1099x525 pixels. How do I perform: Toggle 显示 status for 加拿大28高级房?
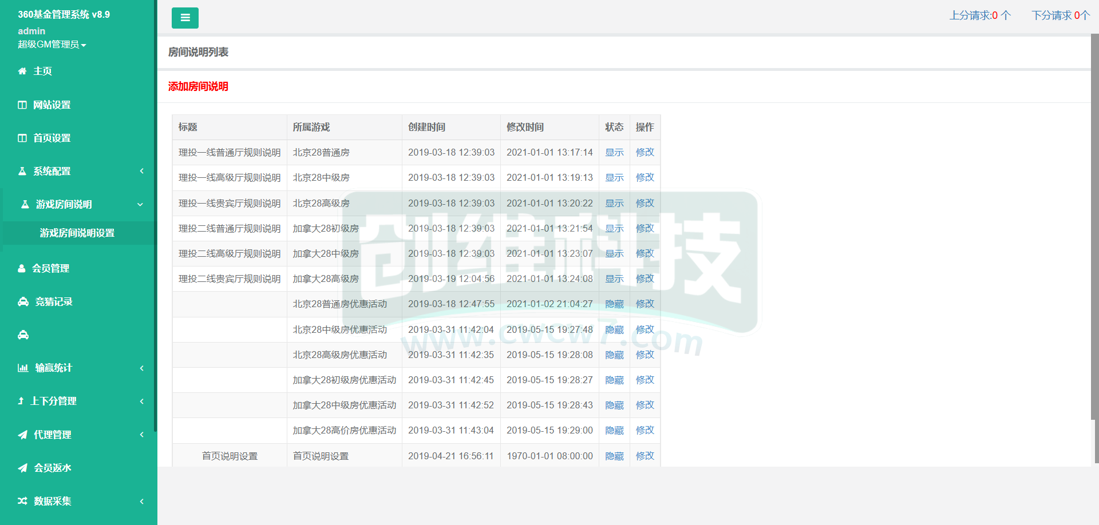coord(614,279)
